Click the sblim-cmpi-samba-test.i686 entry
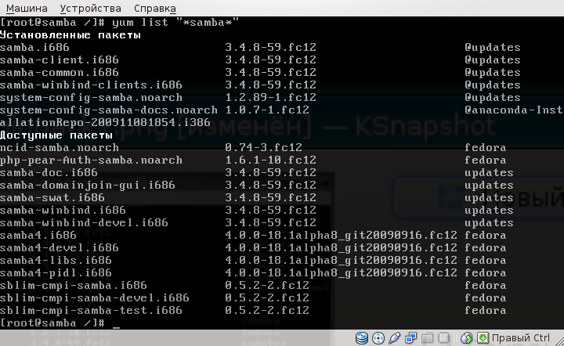The image size is (564, 346). pyautogui.click(x=91, y=311)
